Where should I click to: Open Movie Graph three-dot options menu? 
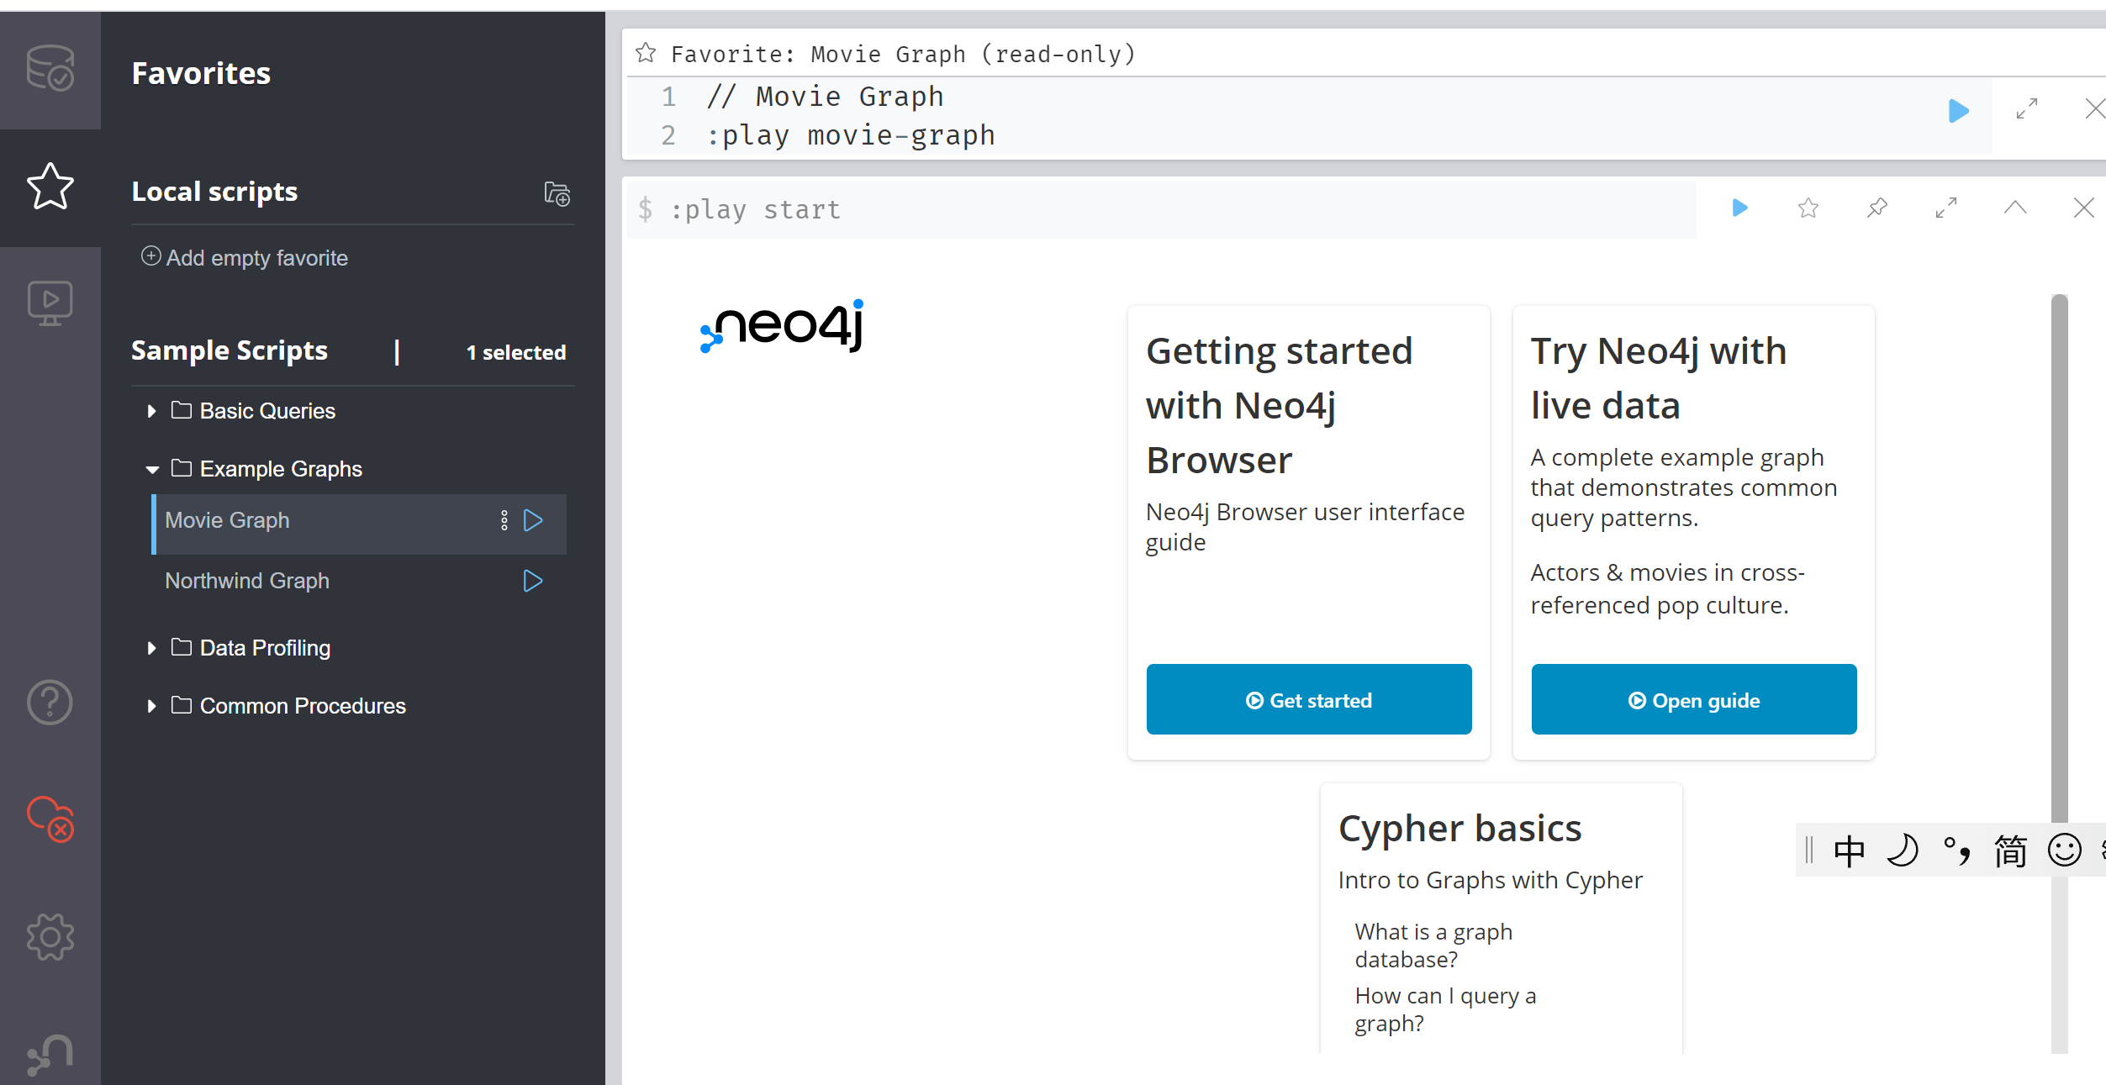[x=504, y=520]
